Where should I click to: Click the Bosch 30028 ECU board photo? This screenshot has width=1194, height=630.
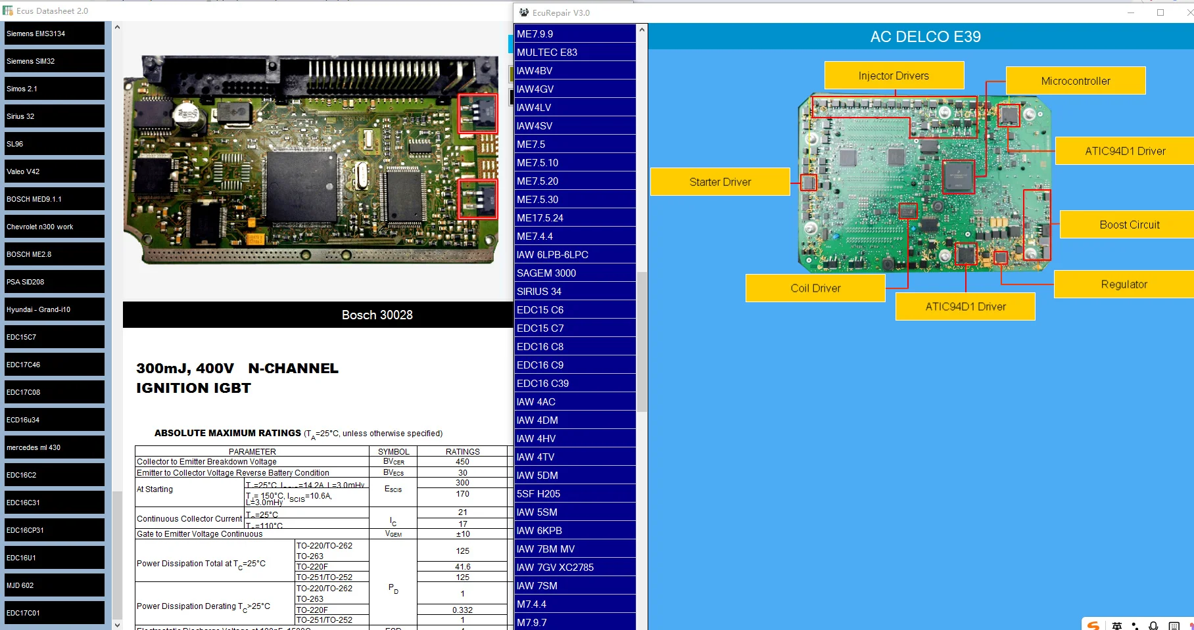click(x=311, y=160)
